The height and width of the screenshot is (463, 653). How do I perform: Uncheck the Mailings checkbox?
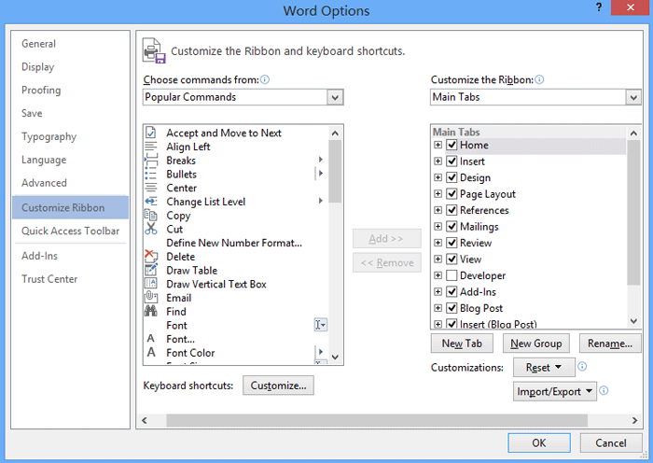pyautogui.click(x=452, y=226)
